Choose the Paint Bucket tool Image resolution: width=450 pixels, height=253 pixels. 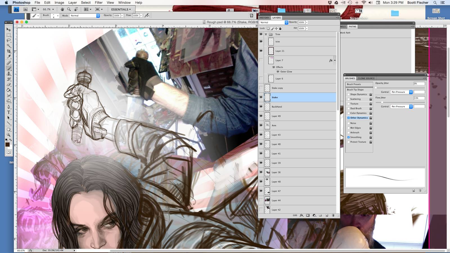[9, 90]
